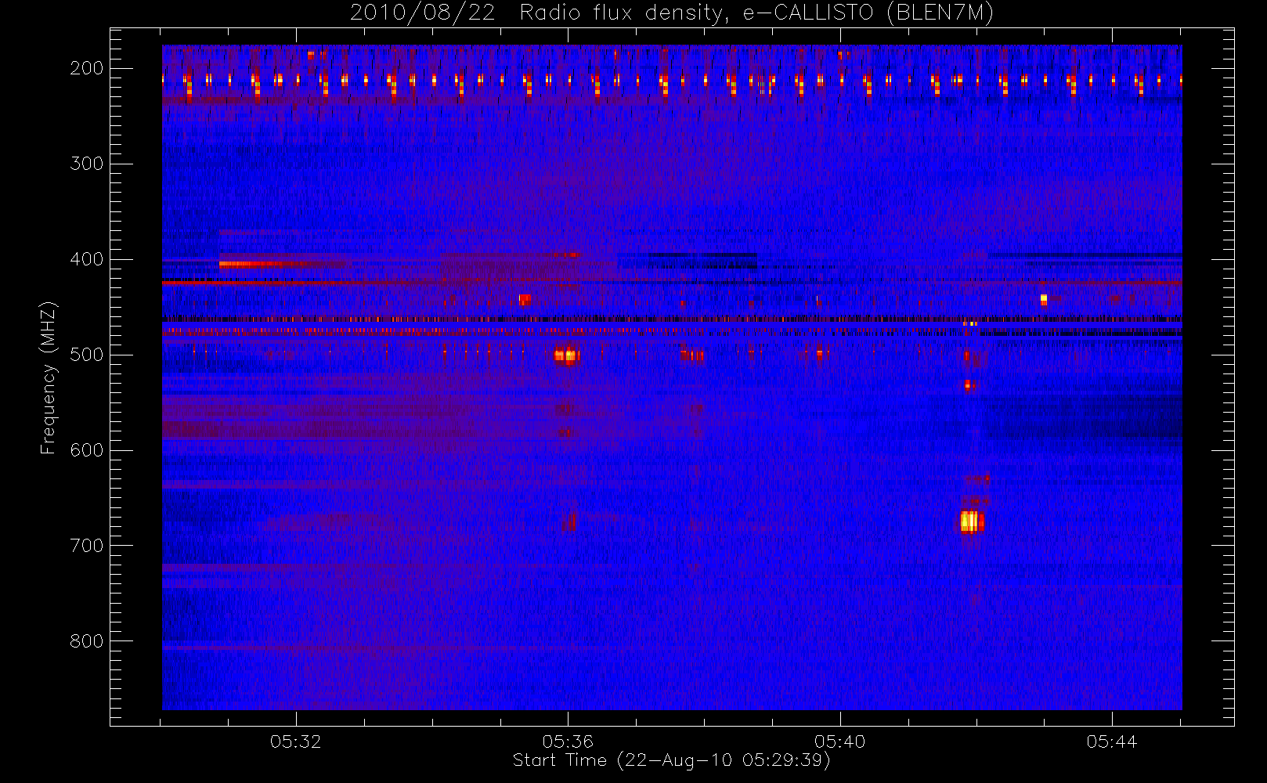Click the 500 frequency tick label
1267x783 pixels.
click(x=86, y=355)
